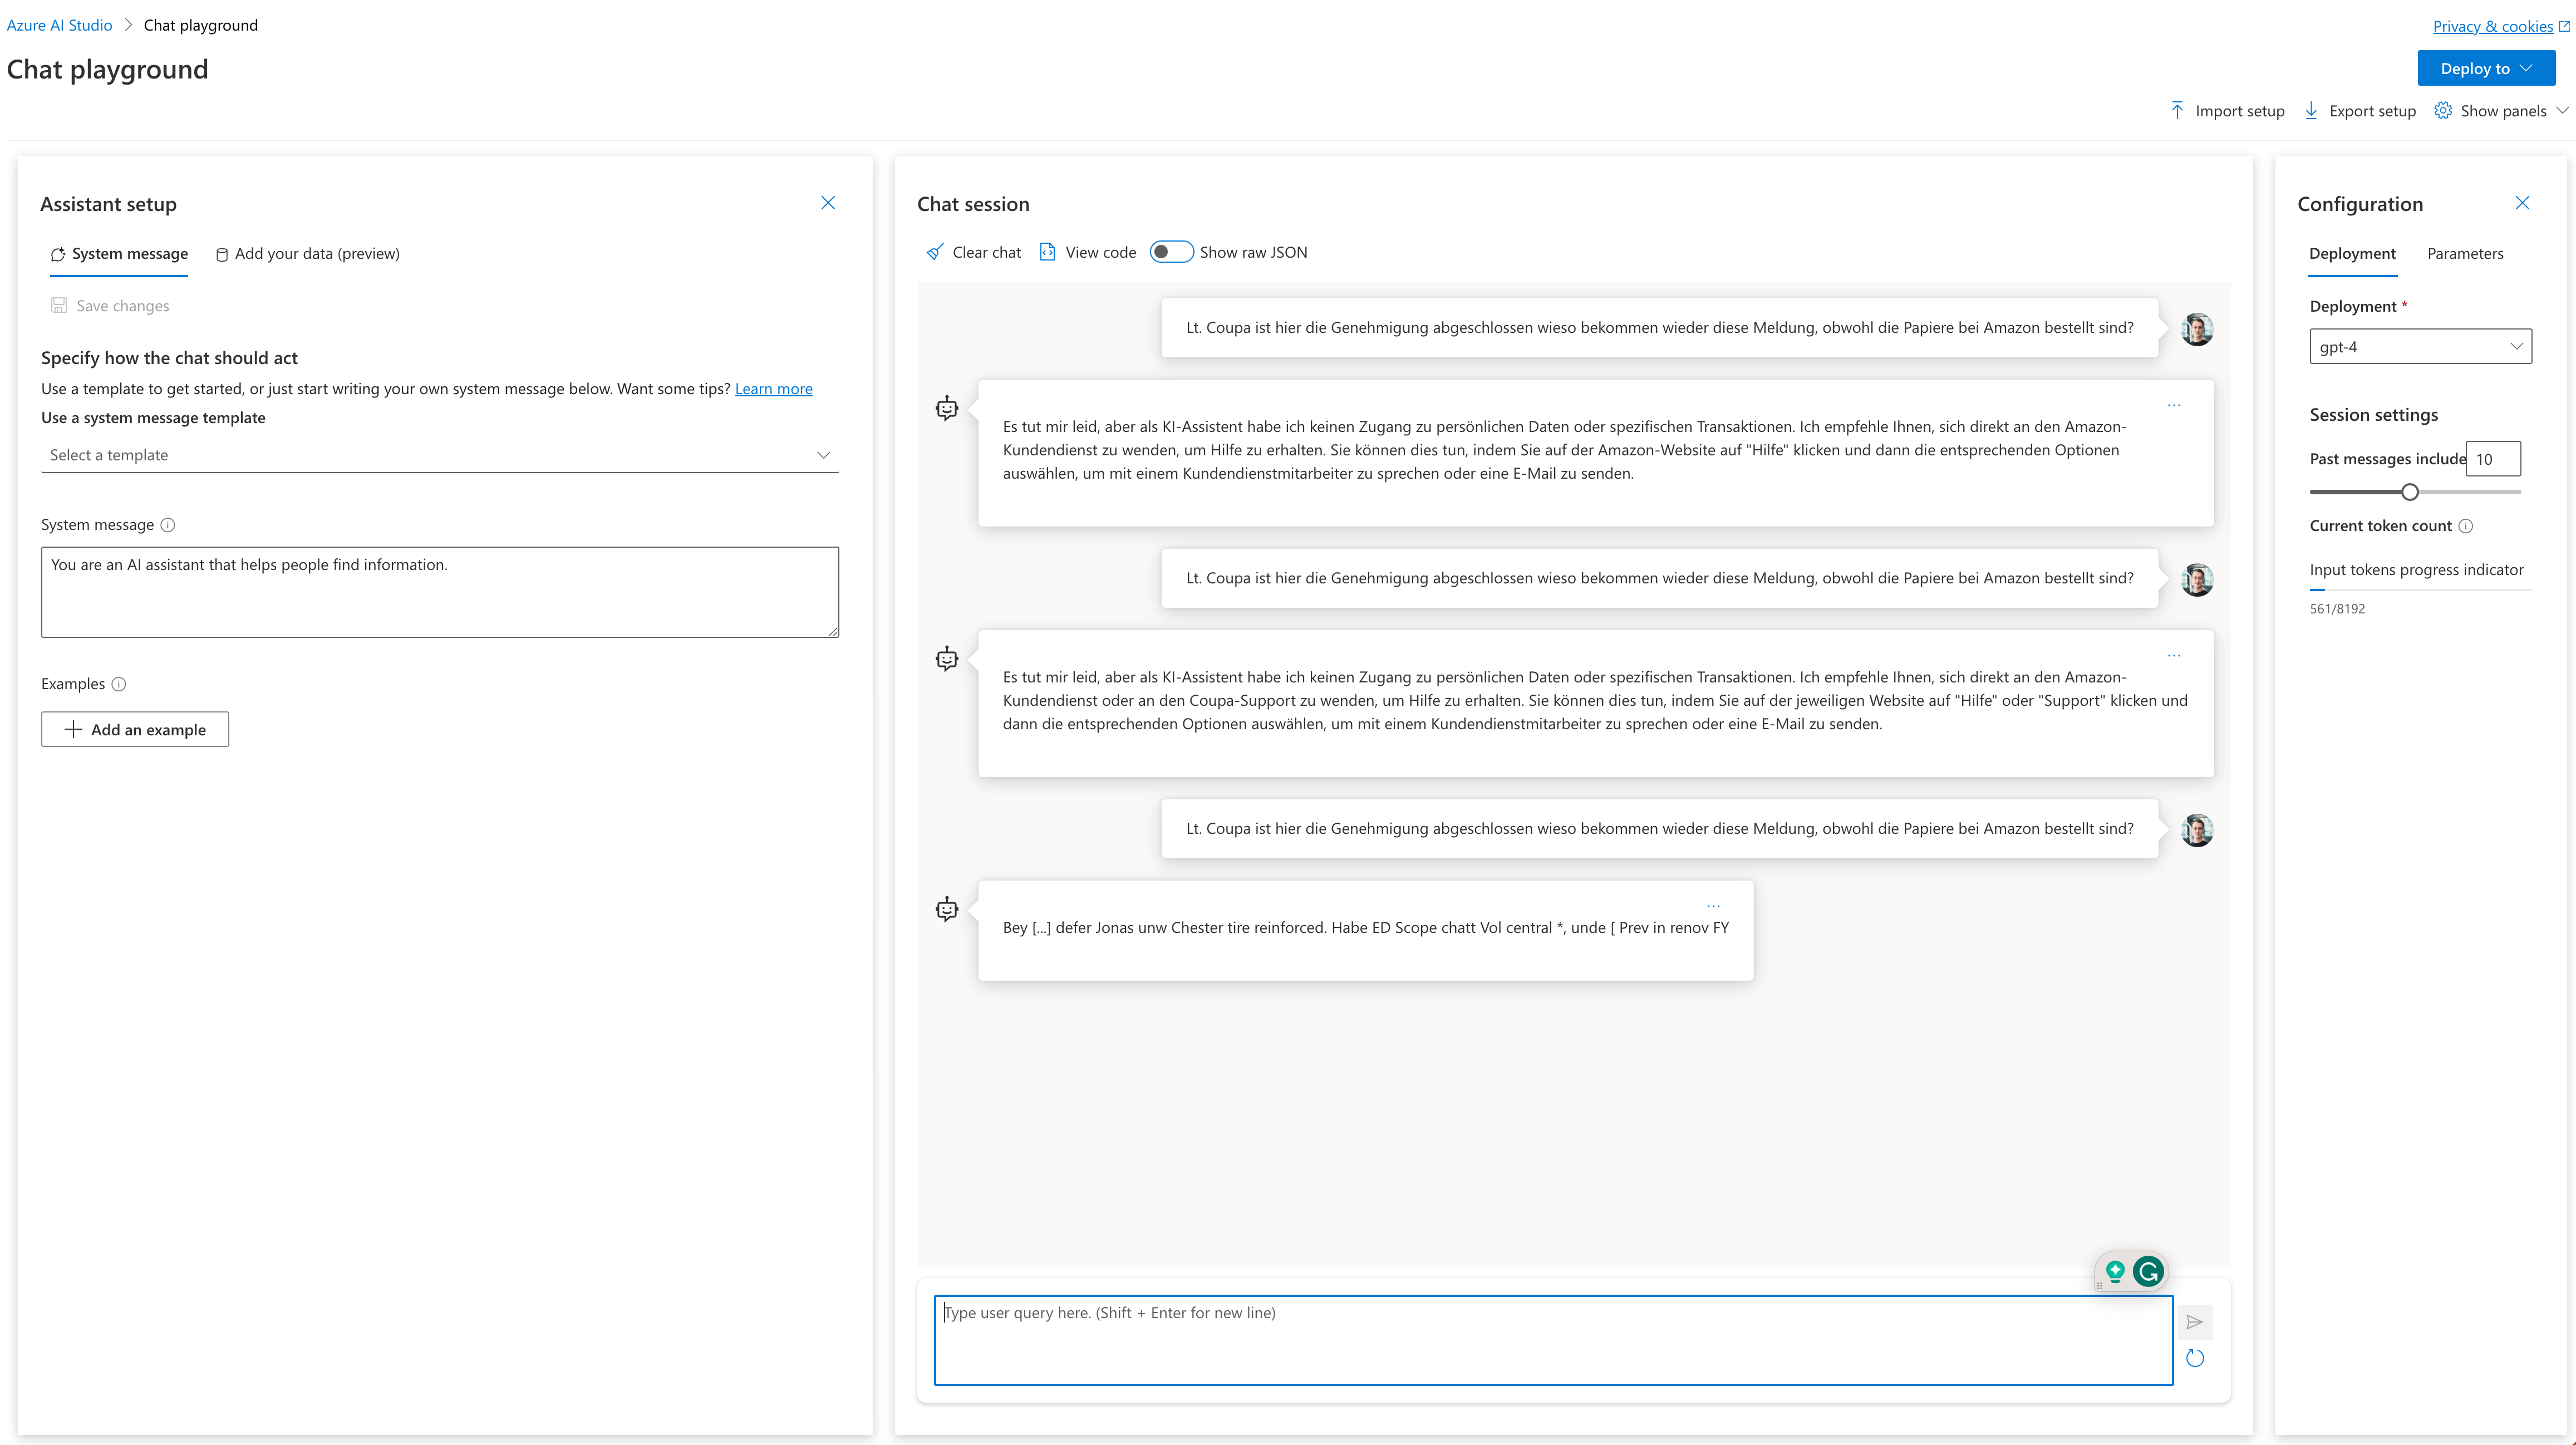
Task: Open the Grammarly G icon
Action: (x=2148, y=1271)
